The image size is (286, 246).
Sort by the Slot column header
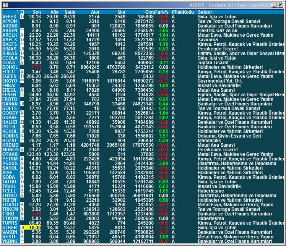(x=121, y=12)
